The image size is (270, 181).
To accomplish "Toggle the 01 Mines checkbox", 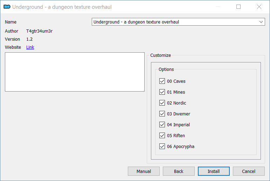I will click(162, 92).
